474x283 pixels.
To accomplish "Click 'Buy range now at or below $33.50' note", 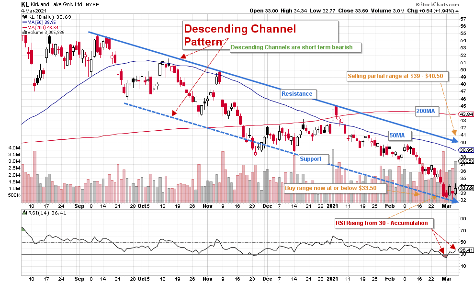I will click(x=335, y=188).
